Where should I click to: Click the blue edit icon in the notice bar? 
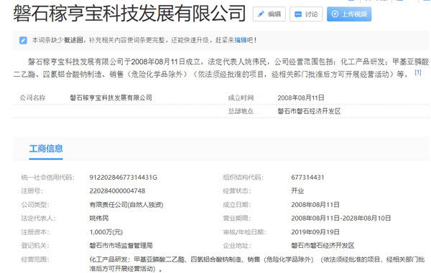(x=23, y=40)
